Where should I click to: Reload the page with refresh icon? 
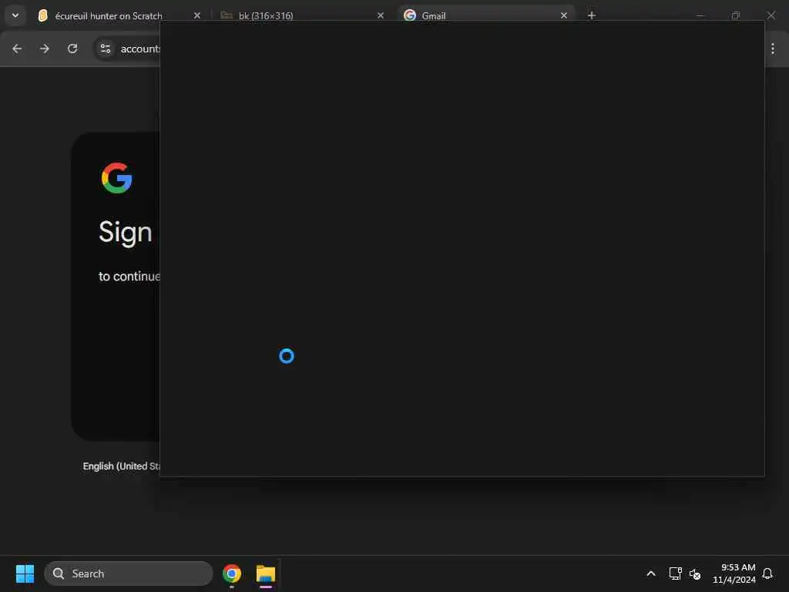pyautogui.click(x=72, y=49)
